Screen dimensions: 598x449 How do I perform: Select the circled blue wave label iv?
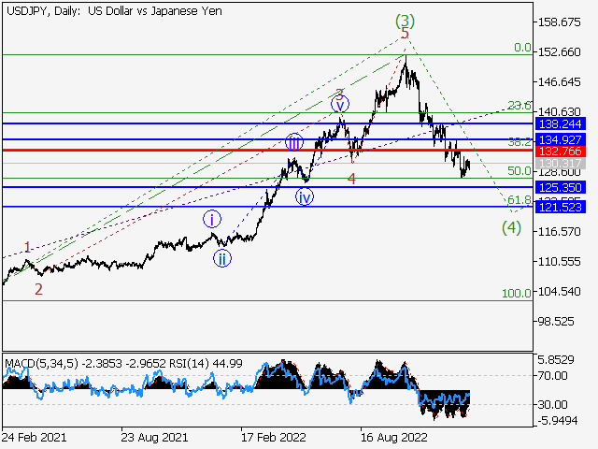pos(305,197)
